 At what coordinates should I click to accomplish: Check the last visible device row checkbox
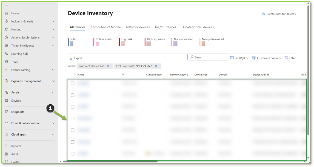coord(73,154)
